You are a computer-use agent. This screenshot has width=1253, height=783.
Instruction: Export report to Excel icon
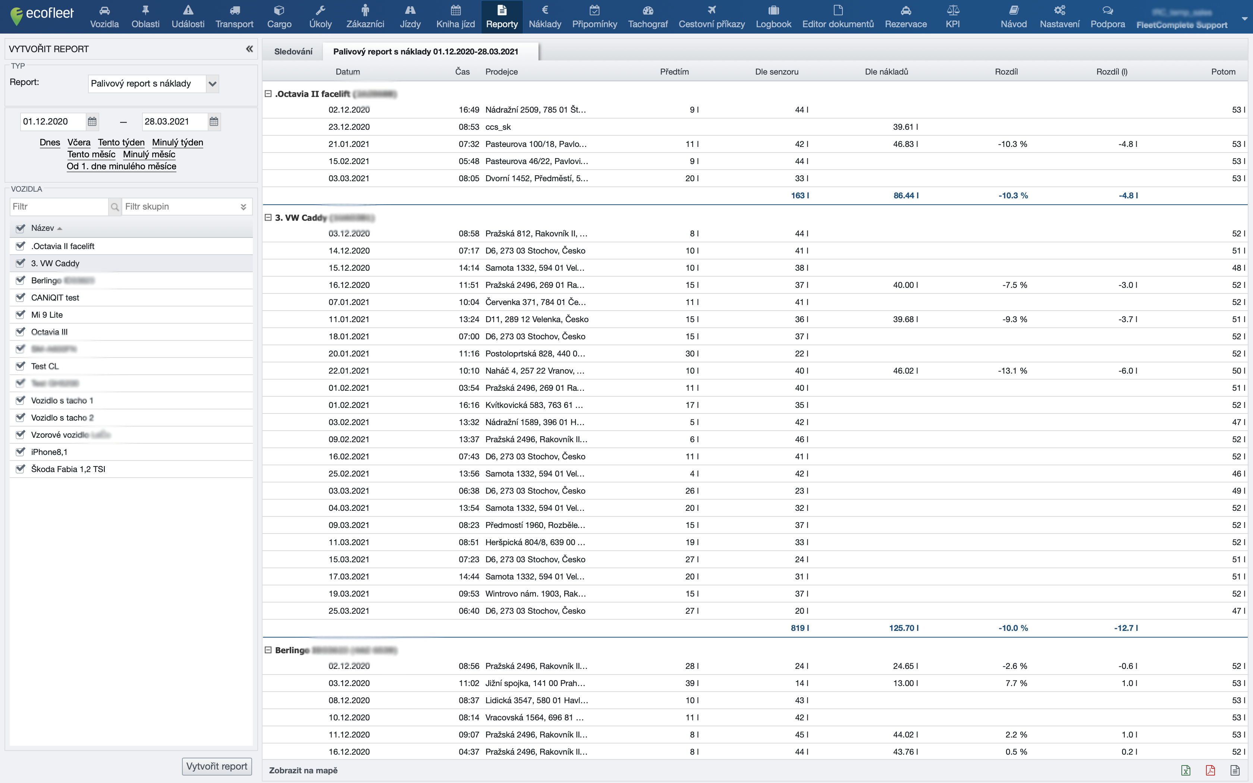1186,770
